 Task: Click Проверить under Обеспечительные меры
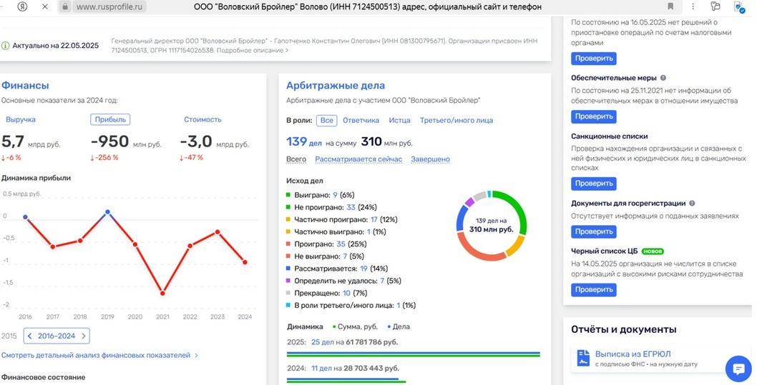[593, 116]
